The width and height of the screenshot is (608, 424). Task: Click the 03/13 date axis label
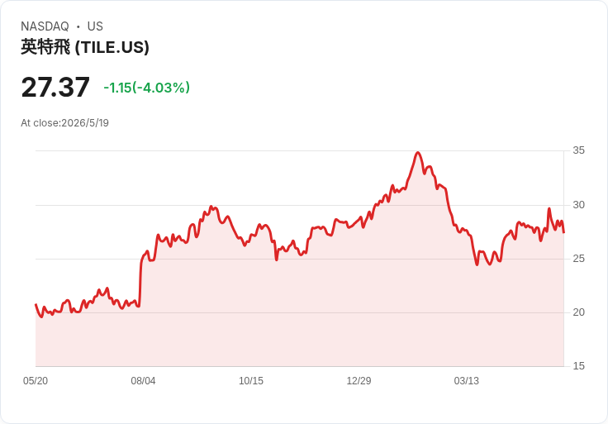[x=467, y=381]
